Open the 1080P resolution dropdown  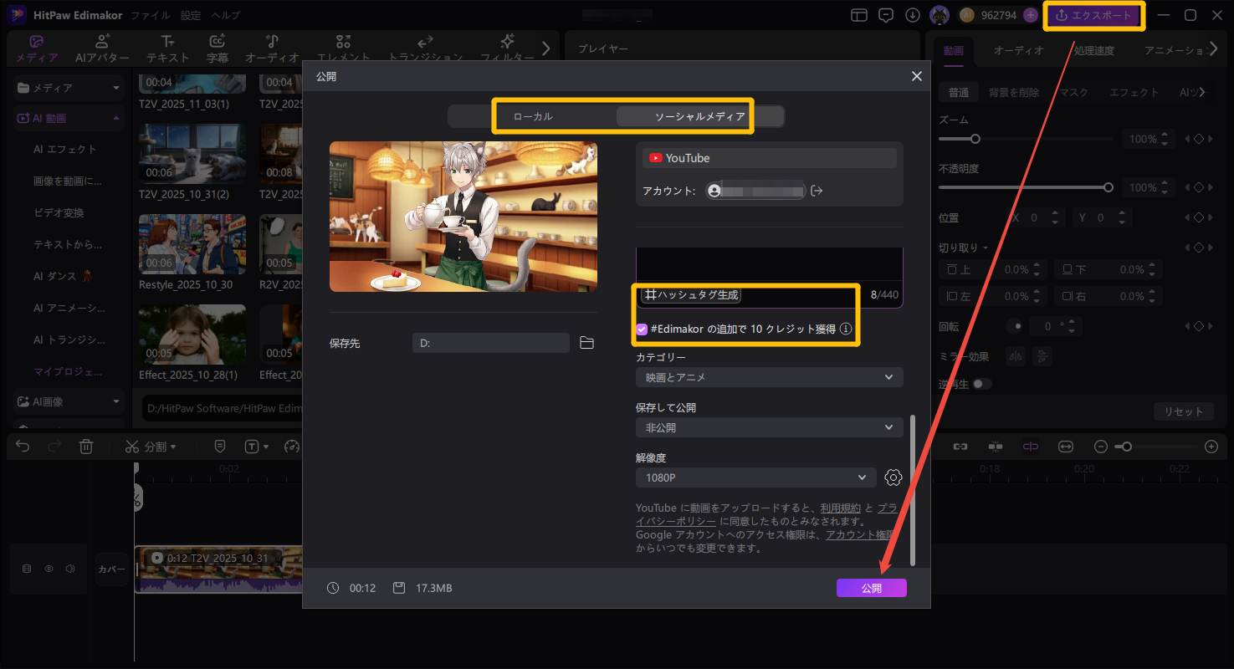click(x=755, y=477)
